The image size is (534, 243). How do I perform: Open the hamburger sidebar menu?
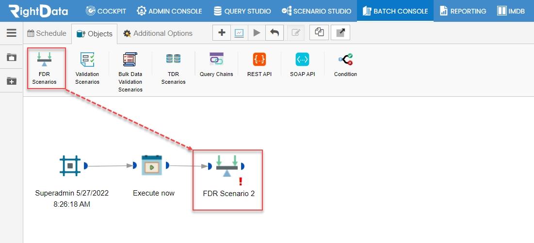12,33
